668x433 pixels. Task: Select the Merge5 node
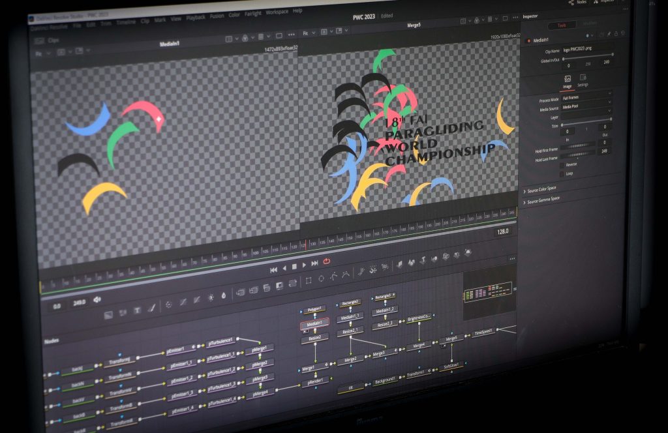coord(451,339)
